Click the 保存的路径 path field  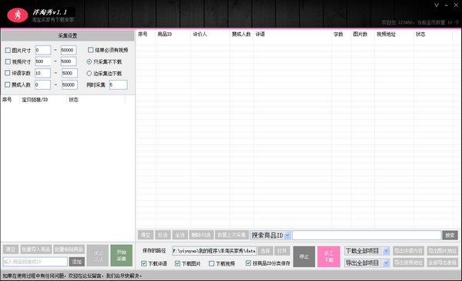214,251
